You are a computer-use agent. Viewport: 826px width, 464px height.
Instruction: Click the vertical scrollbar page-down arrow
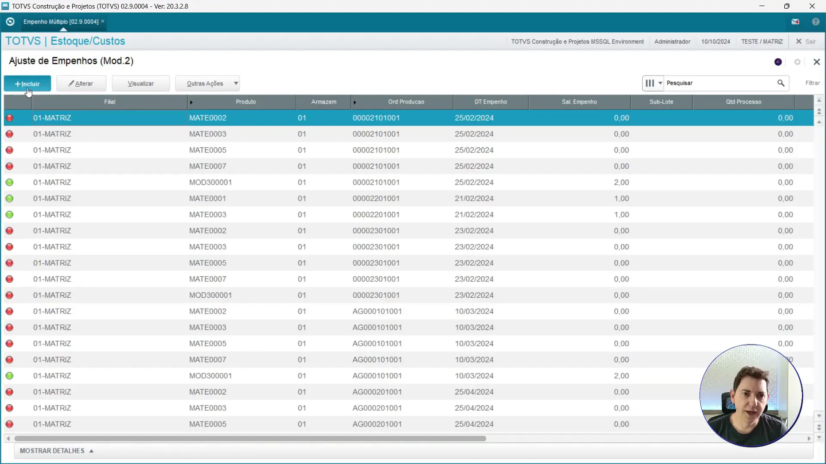point(819,427)
